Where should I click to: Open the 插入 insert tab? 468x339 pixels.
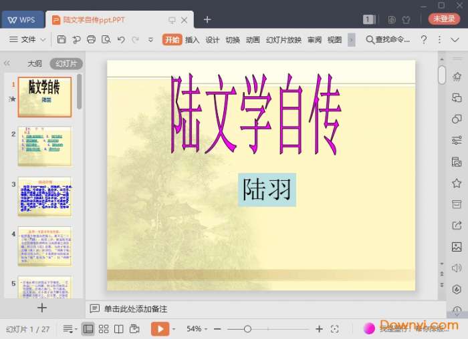(x=192, y=40)
